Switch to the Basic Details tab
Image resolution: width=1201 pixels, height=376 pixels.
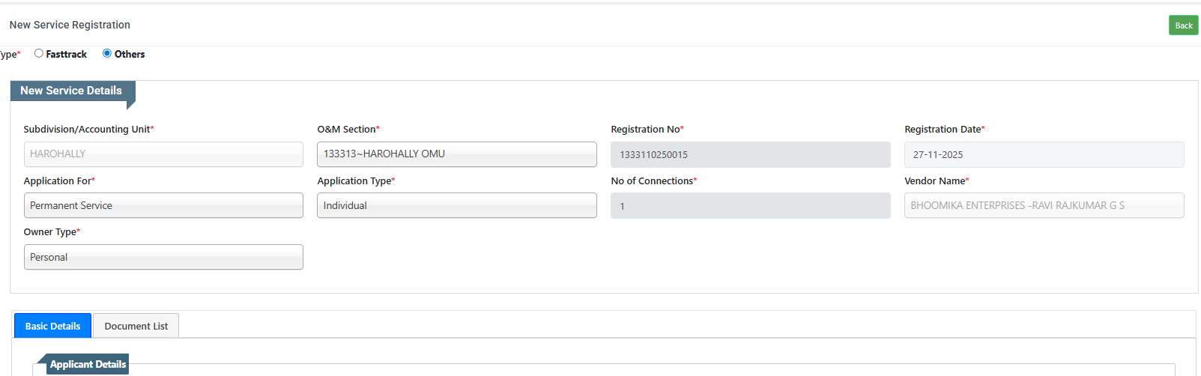52,326
